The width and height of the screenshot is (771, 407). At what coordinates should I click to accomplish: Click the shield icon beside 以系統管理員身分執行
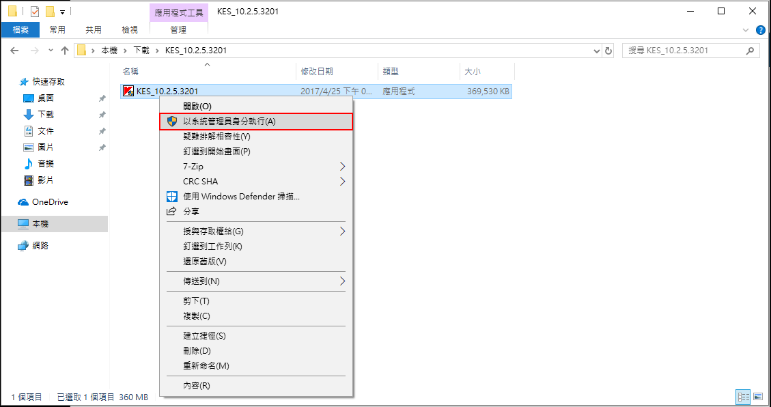tap(172, 122)
